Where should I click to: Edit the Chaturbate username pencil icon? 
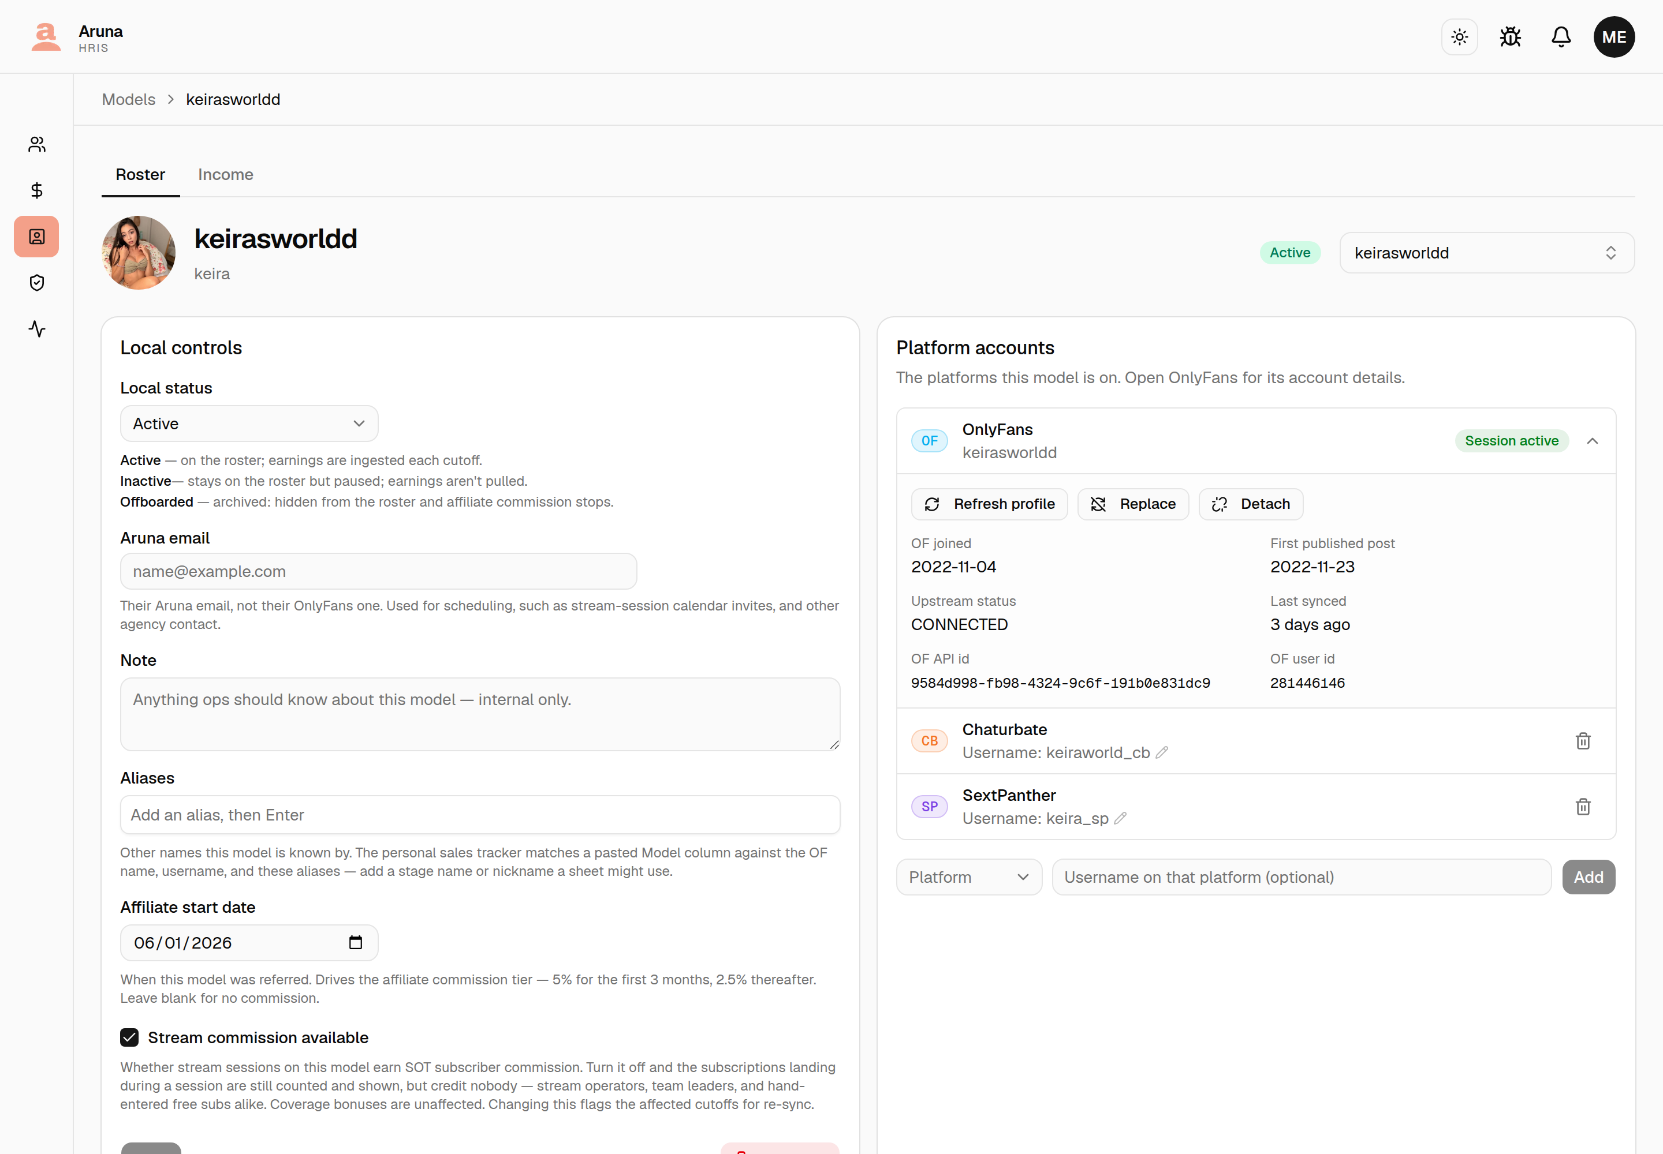click(x=1161, y=753)
